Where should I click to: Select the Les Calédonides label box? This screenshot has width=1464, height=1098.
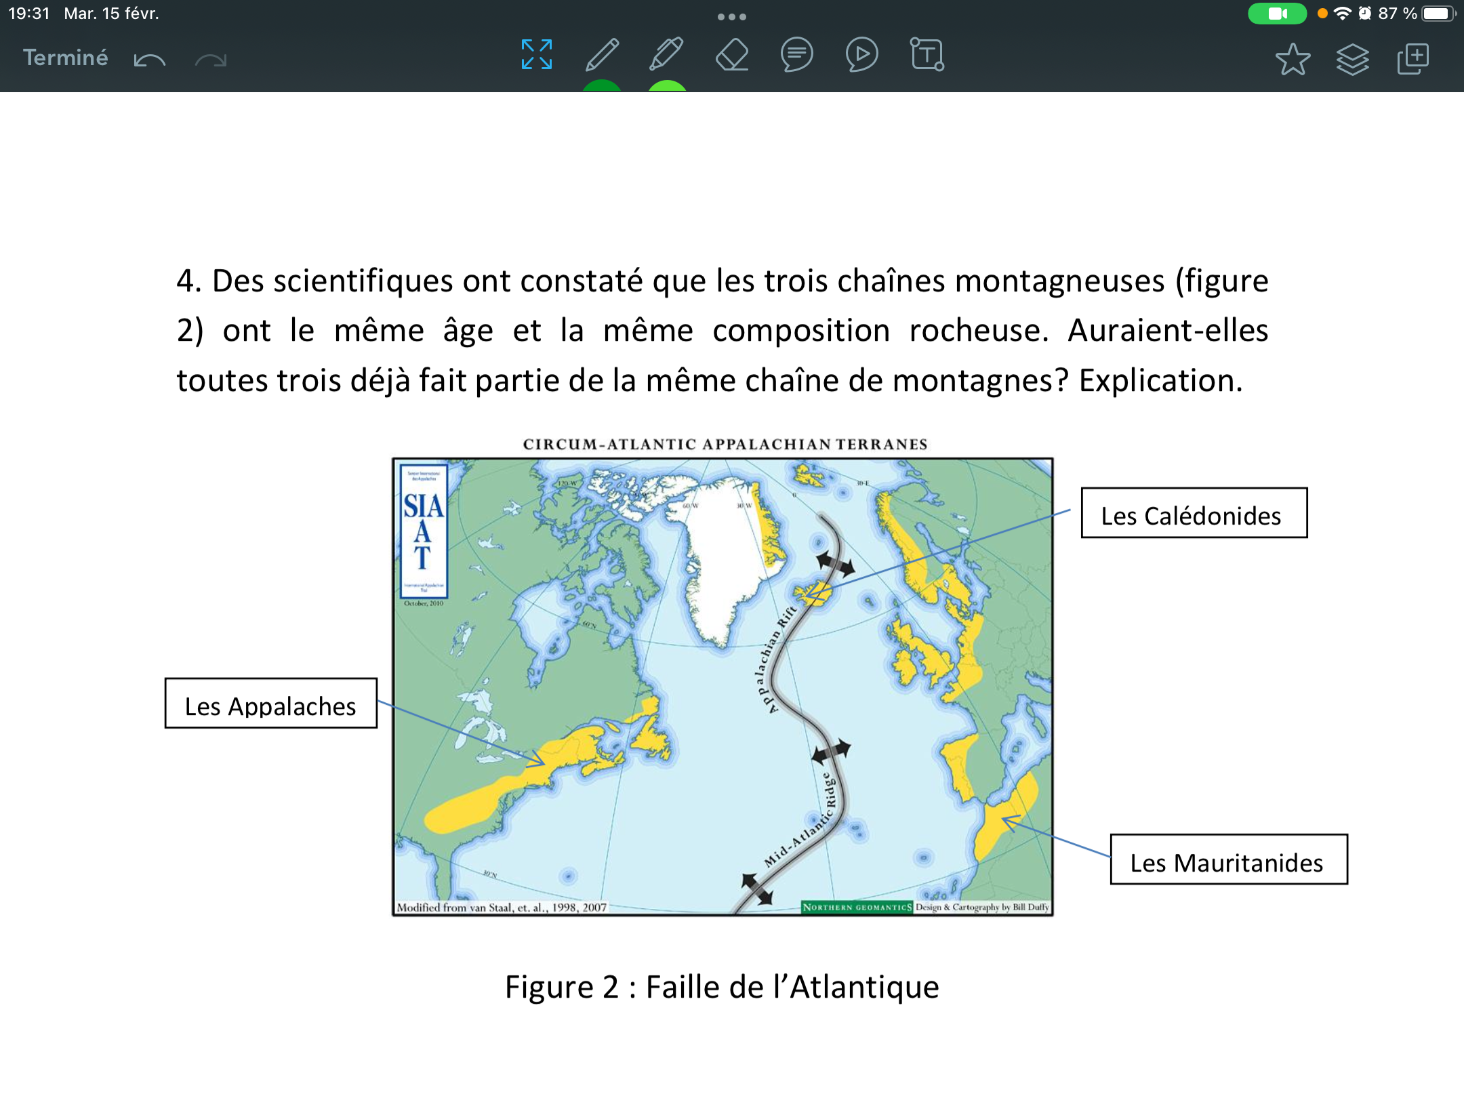click(x=1194, y=513)
